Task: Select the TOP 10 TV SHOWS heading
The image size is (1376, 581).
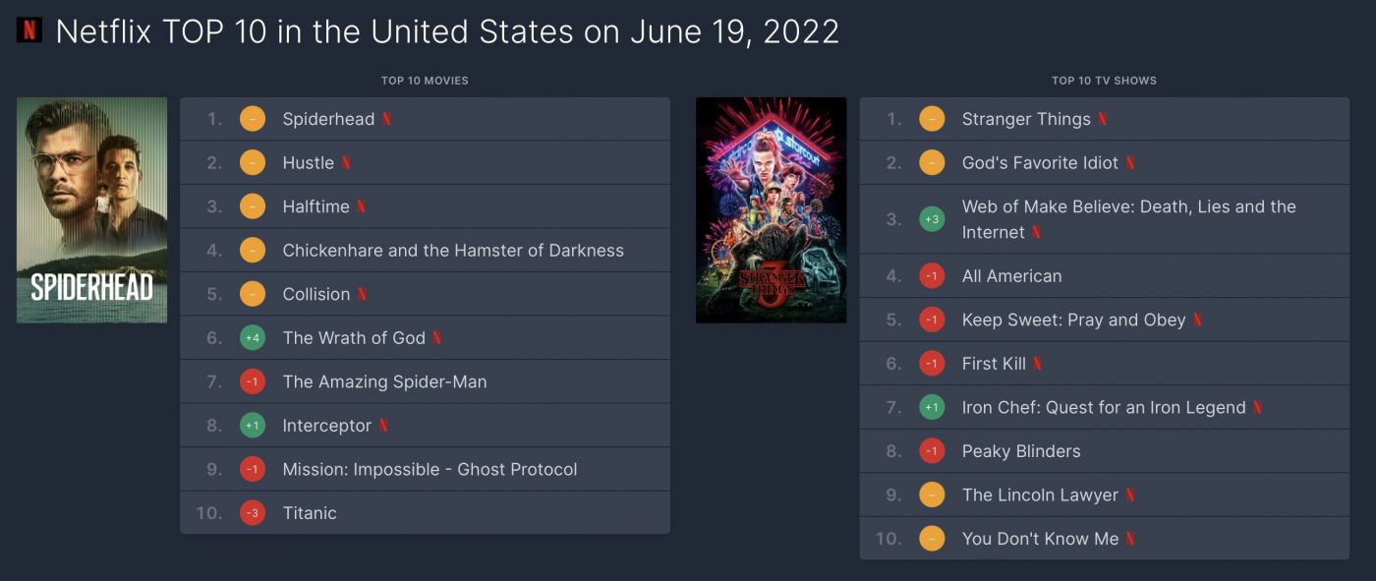Action: point(1104,81)
